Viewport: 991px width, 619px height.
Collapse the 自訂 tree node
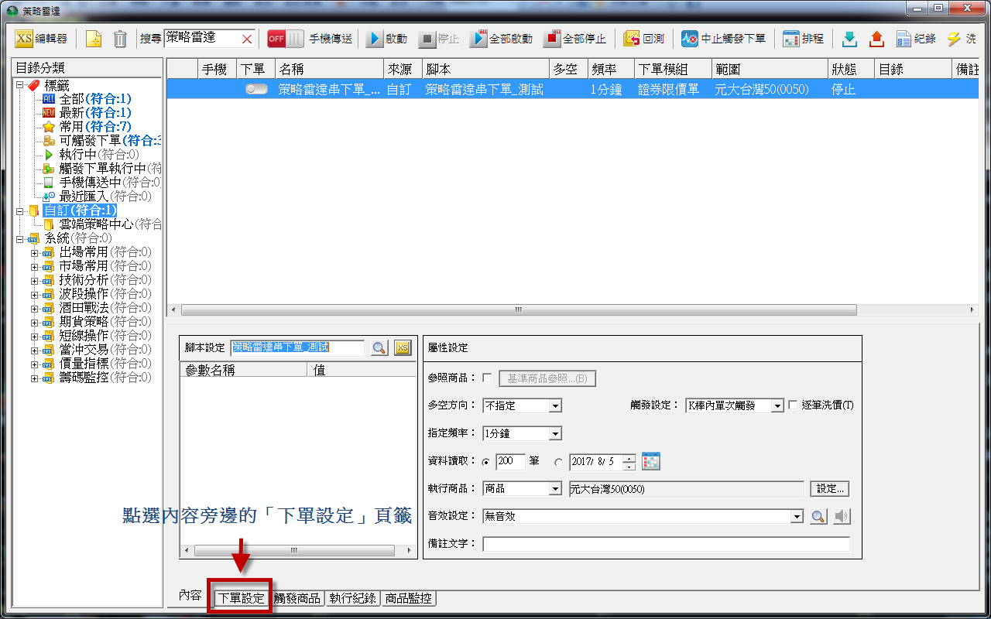coord(20,210)
